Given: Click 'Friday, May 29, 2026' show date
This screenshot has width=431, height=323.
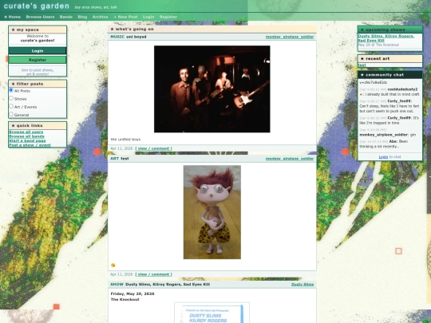Looking at the screenshot, I should coord(132,293).
